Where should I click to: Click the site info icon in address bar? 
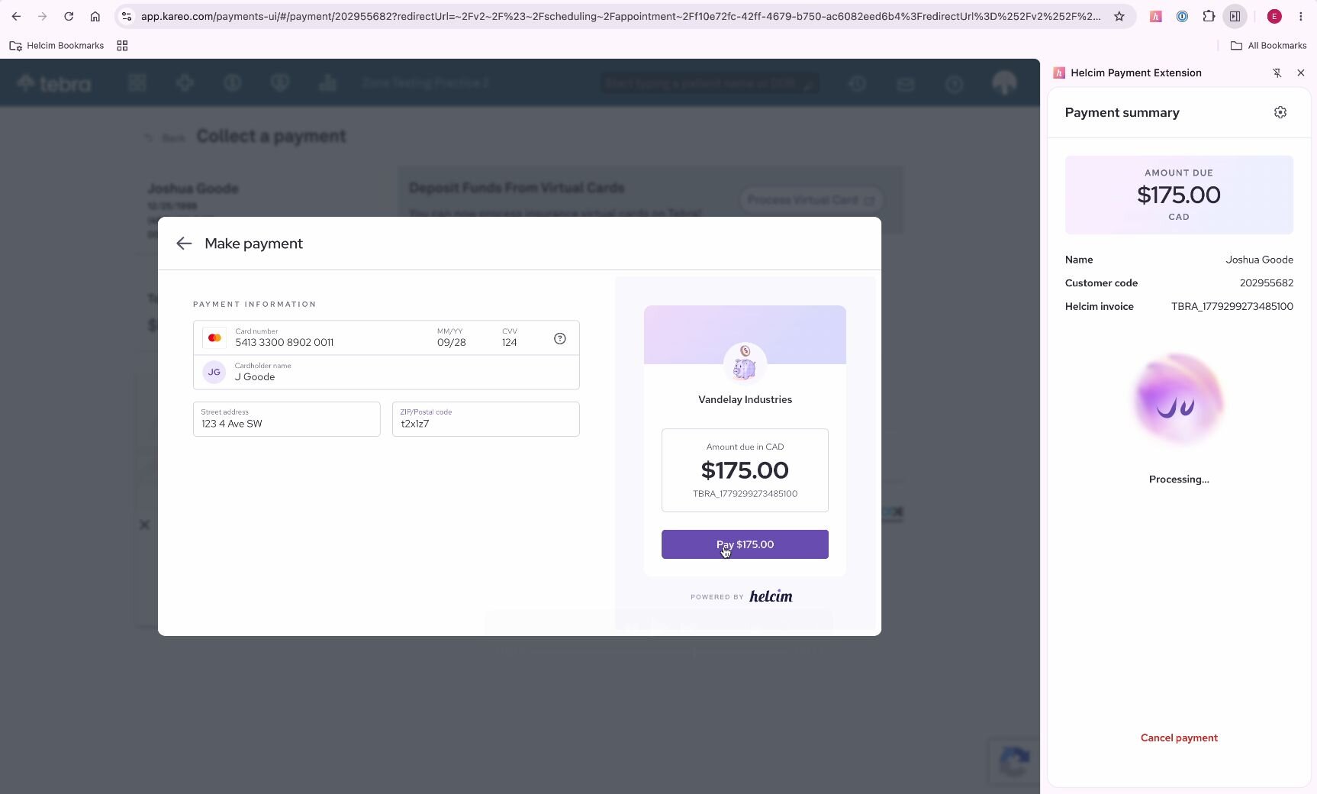(x=127, y=16)
